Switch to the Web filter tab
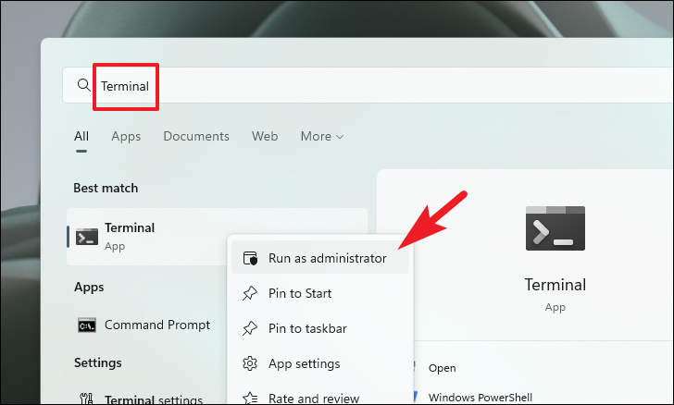674x405 pixels. click(265, 136)
